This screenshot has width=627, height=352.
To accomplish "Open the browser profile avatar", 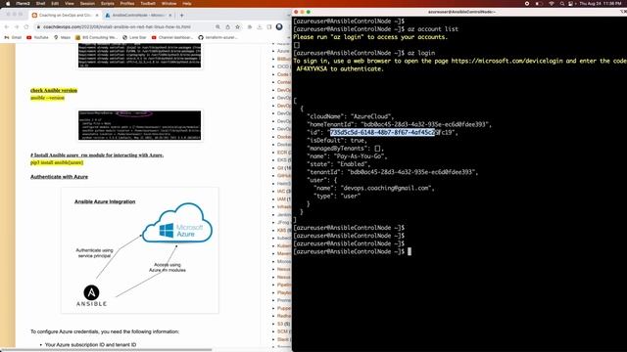I will click(279, 26).
